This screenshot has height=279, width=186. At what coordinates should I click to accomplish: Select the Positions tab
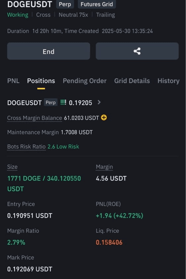(x=41, y=81)
